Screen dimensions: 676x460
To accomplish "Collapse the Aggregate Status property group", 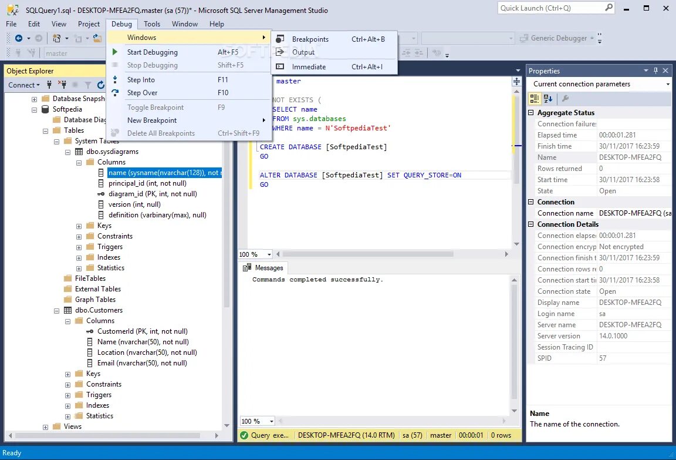I will click(x=531, y=112).
